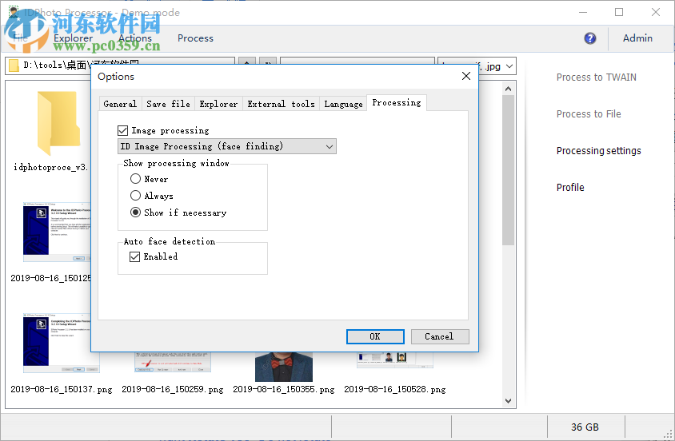Open the Actions menu
This screenshot has height=441, width=675.
135,38
